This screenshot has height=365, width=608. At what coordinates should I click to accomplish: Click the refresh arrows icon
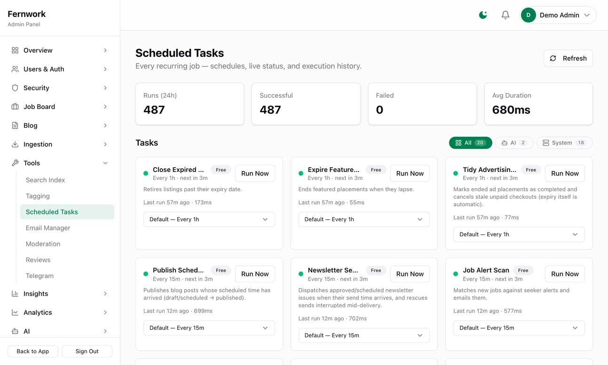[x=553, y=58]
